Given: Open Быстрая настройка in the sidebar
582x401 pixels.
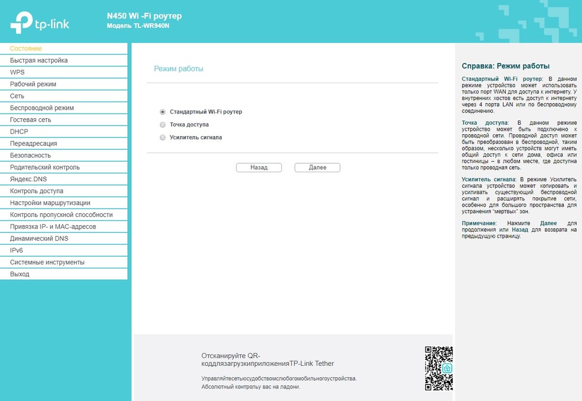Looking at the screenshot, I should coord(39,61).
